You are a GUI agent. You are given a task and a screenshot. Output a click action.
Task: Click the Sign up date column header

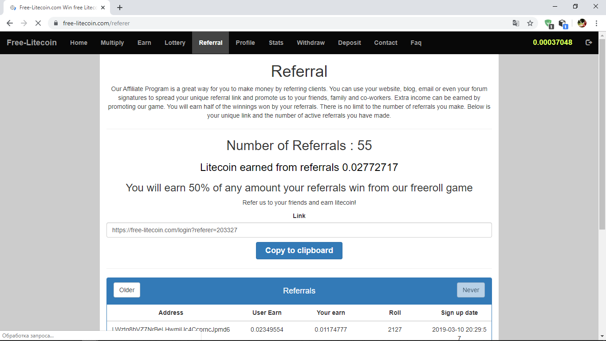[460, 313]
